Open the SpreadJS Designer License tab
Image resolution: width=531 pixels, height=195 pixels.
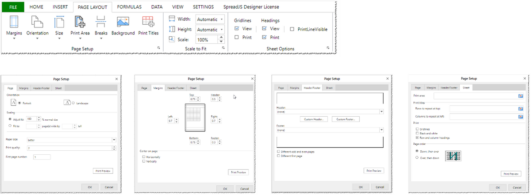(x=251, y=7)
